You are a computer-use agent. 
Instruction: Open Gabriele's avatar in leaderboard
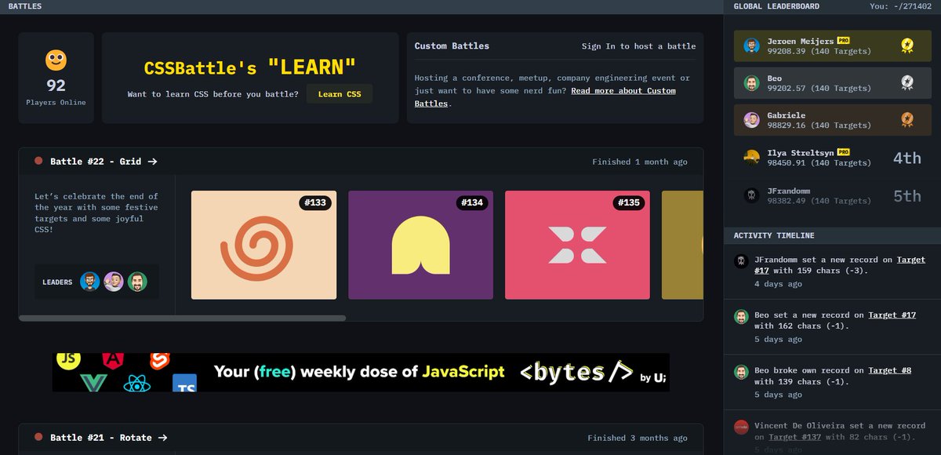752,119
